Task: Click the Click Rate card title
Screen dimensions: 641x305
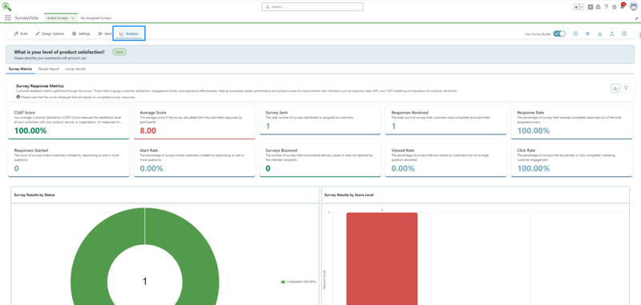Action: coord(526,150)
